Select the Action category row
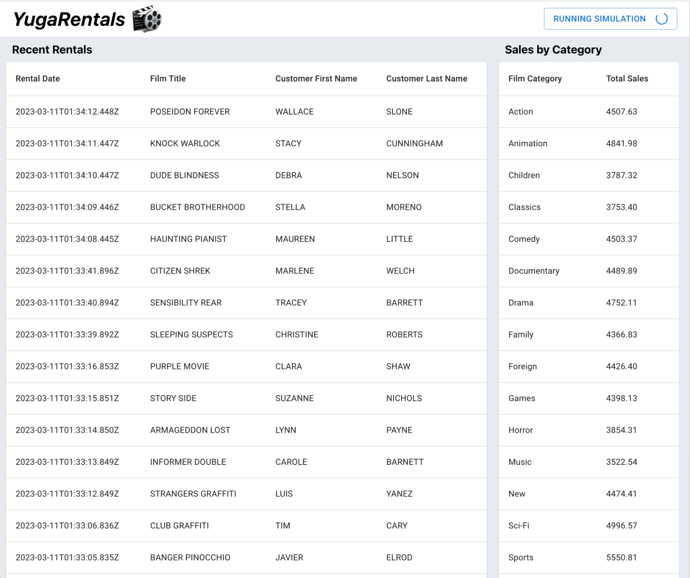The image size is (690, 578). click(587, 111)
